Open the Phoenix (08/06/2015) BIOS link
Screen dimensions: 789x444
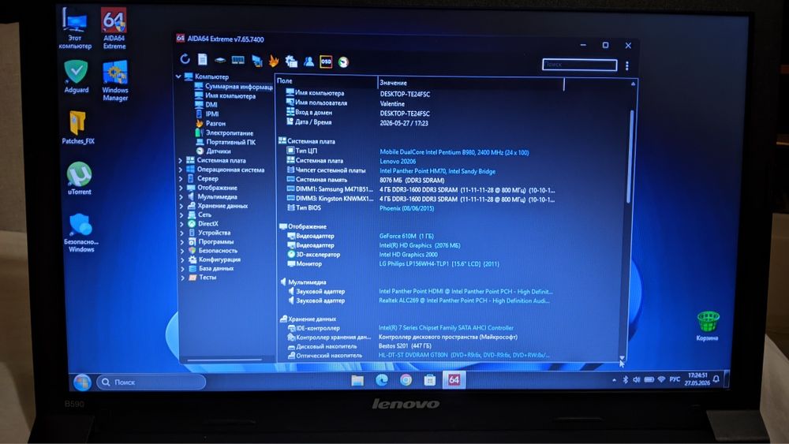(x=406, y=208)
